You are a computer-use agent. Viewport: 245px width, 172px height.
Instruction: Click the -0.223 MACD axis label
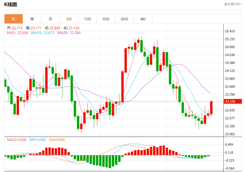[229, 160]
